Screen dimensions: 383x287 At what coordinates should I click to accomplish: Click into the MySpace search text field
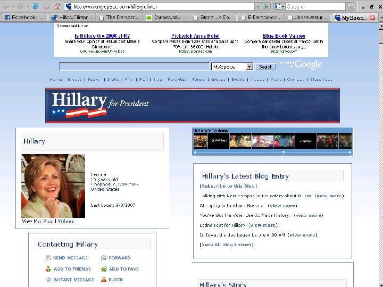tap(134, 66)
